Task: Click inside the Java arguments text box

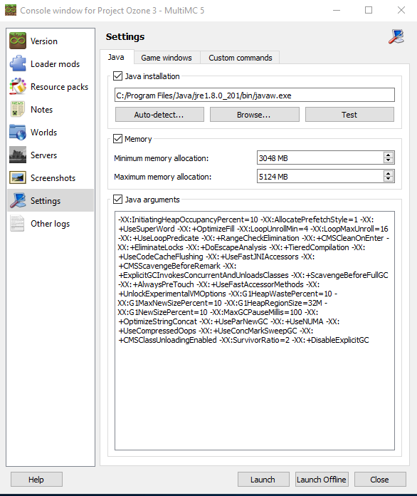Action: (x=254, y=331)
